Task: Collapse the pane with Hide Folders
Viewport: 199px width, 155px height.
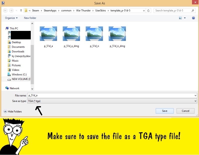Action: (13, 111)
